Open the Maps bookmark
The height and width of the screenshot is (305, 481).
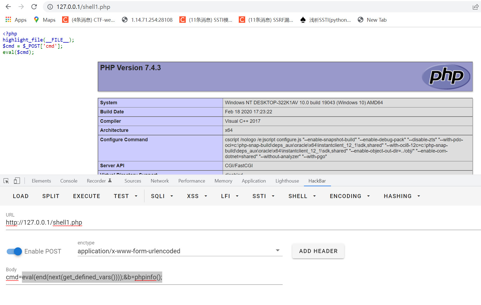(x=45, y=20)
